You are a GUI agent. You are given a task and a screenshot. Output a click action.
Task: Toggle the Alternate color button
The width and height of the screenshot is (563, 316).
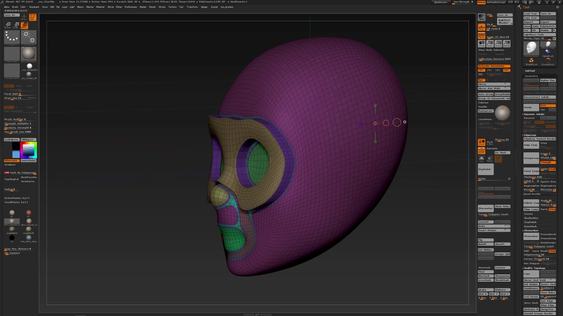point(11,161)
